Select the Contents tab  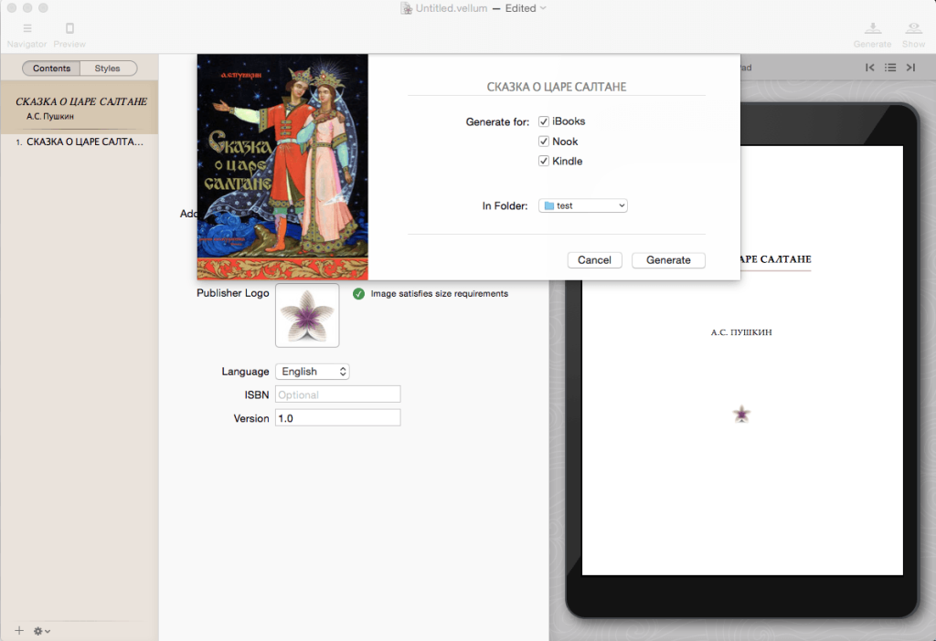51,68
